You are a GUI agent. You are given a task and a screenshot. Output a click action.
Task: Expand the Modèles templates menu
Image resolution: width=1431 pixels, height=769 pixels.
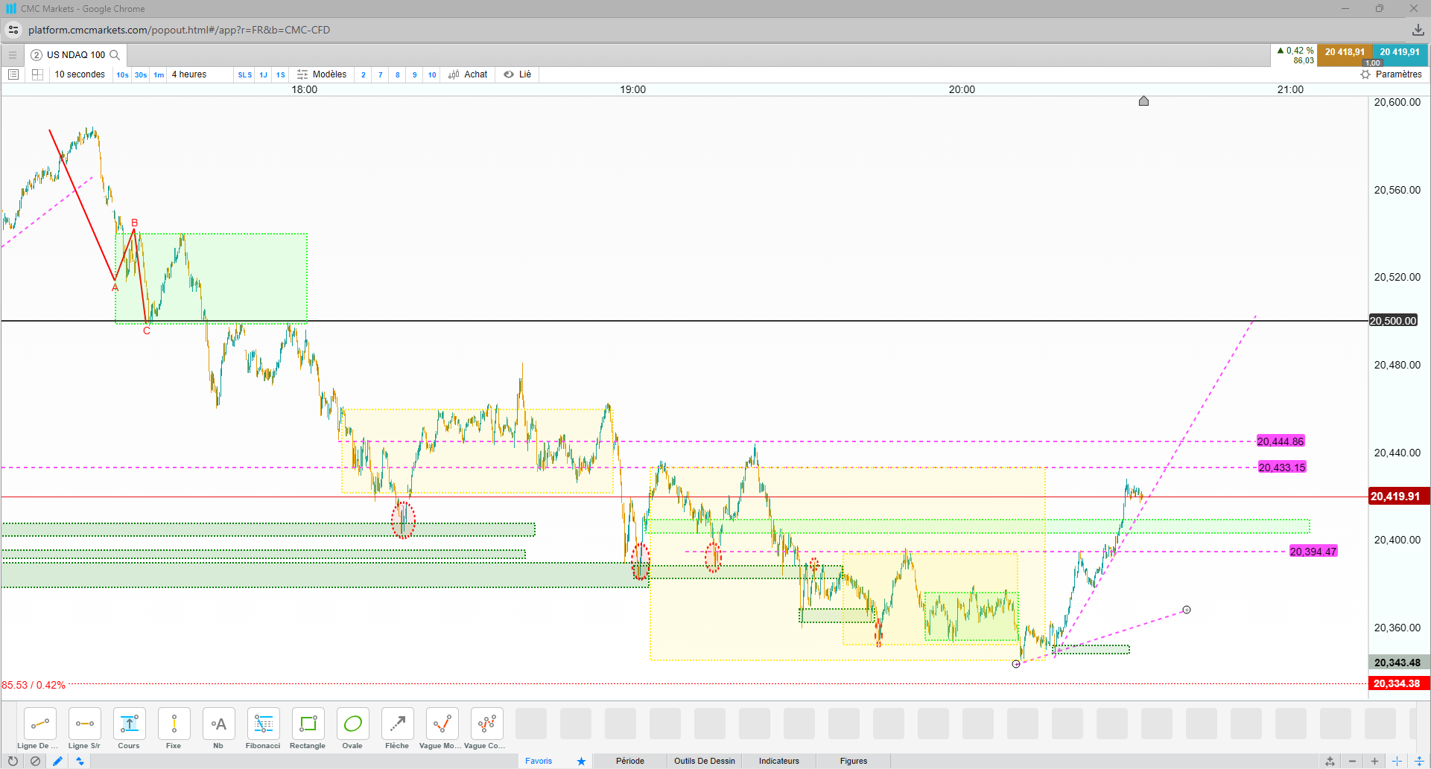tap(322, 74)
